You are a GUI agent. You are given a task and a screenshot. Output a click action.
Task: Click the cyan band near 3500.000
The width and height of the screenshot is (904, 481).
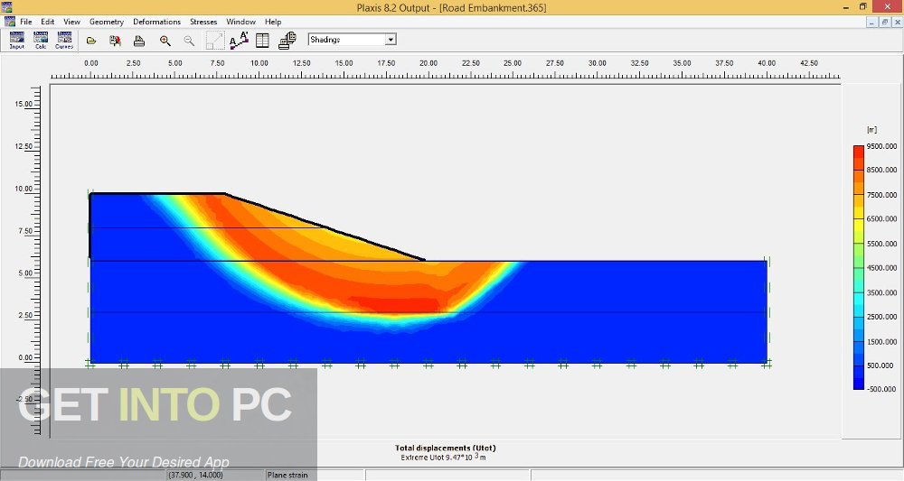pos(859,298)
